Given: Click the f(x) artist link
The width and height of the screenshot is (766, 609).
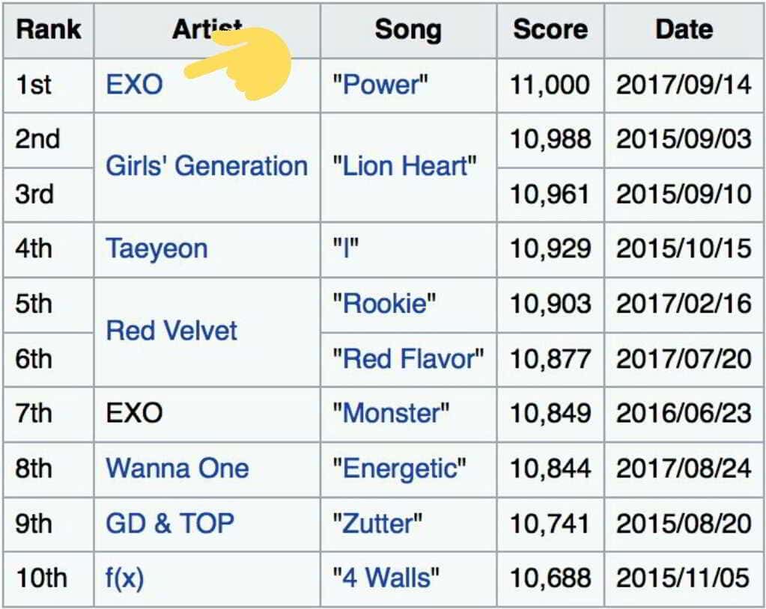Looking at the screenshot, I should point(124,578).
